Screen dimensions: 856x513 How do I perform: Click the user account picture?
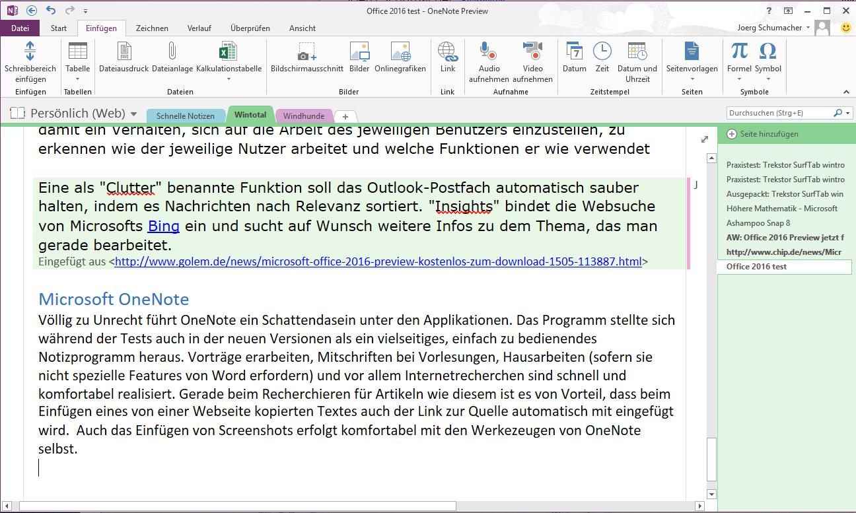(x=822, y=28)
